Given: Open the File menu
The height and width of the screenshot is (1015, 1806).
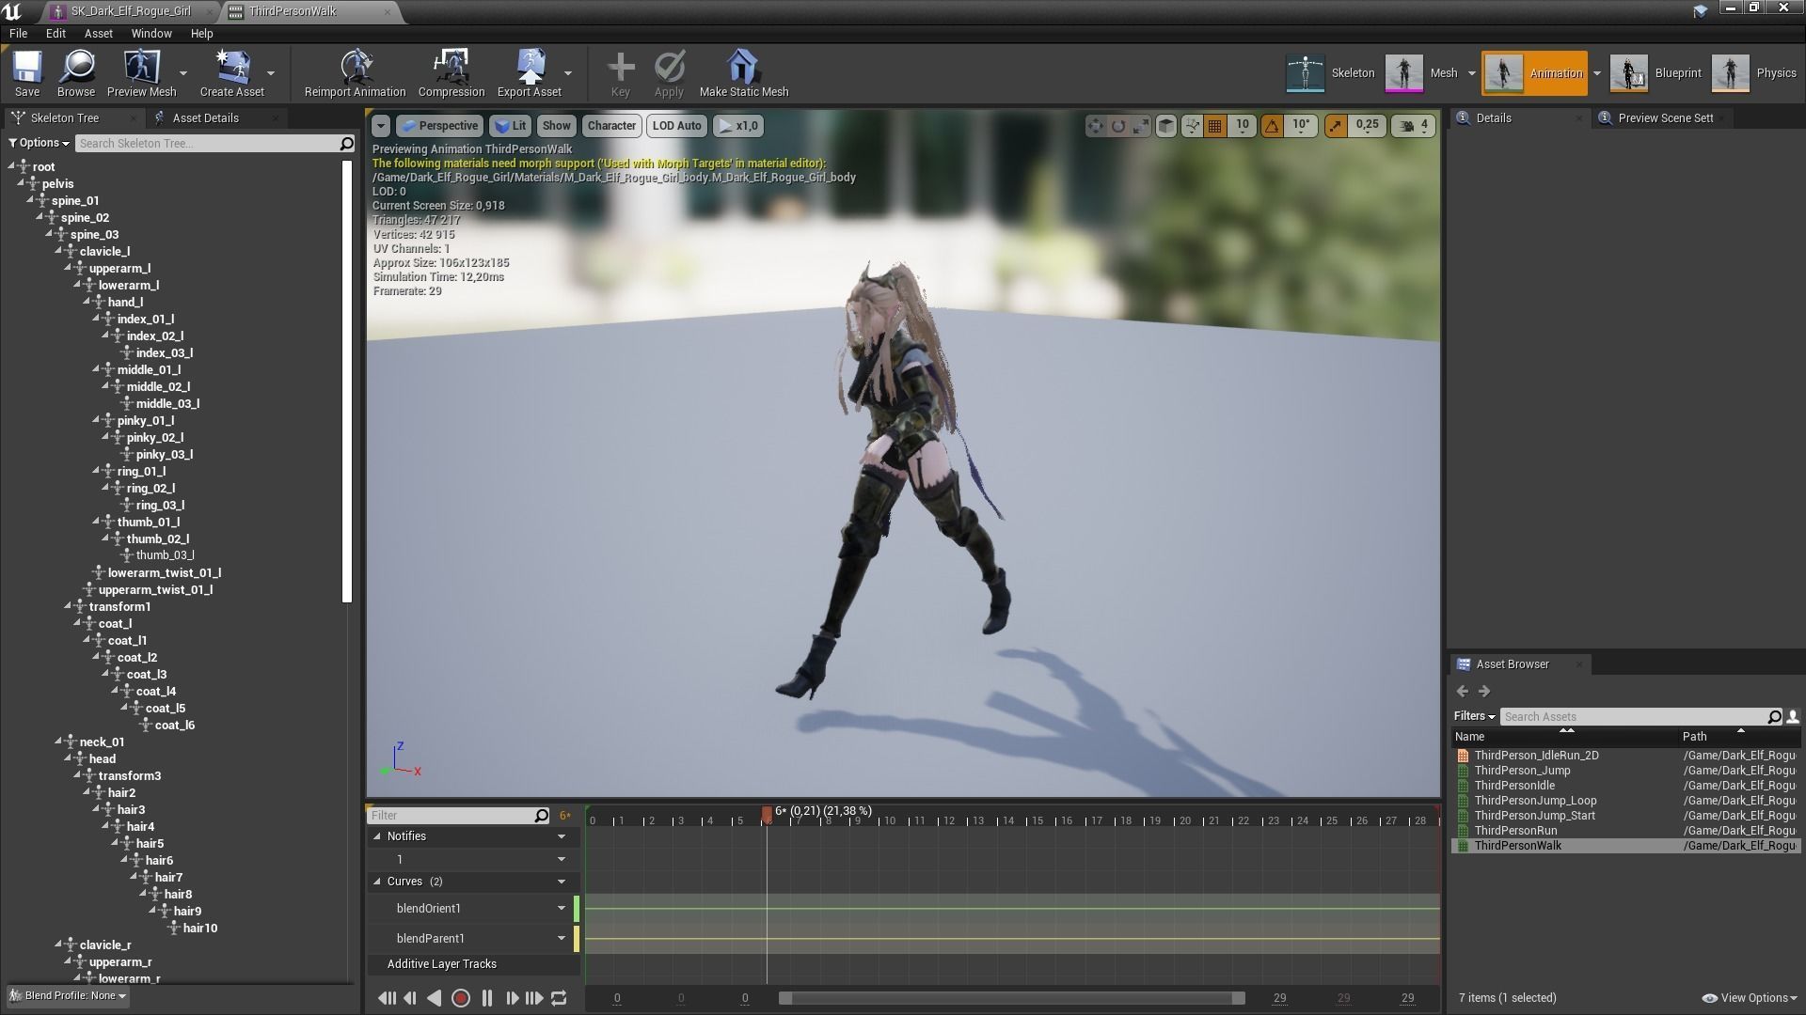Looking at the screenshot, I should coord(18,34).
